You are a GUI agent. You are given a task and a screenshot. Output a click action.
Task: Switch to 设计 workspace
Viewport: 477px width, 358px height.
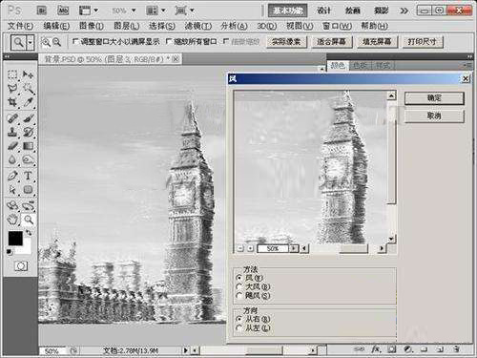point(323,11)
